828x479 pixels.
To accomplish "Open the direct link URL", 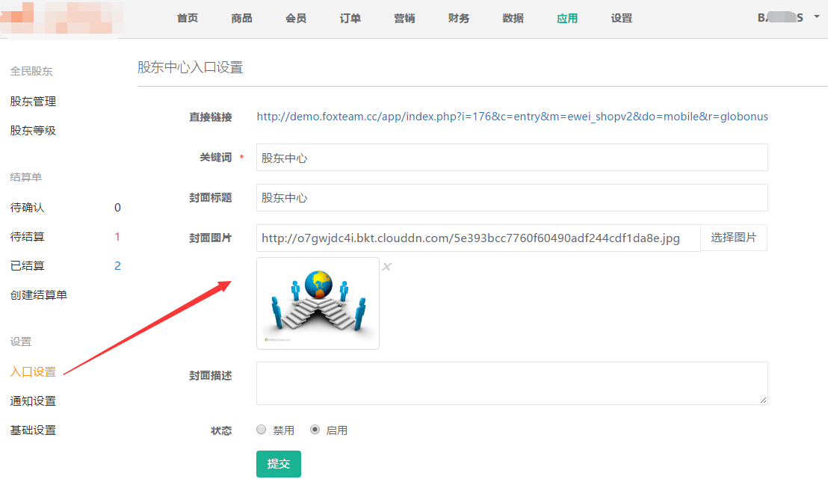I will 512,117.
